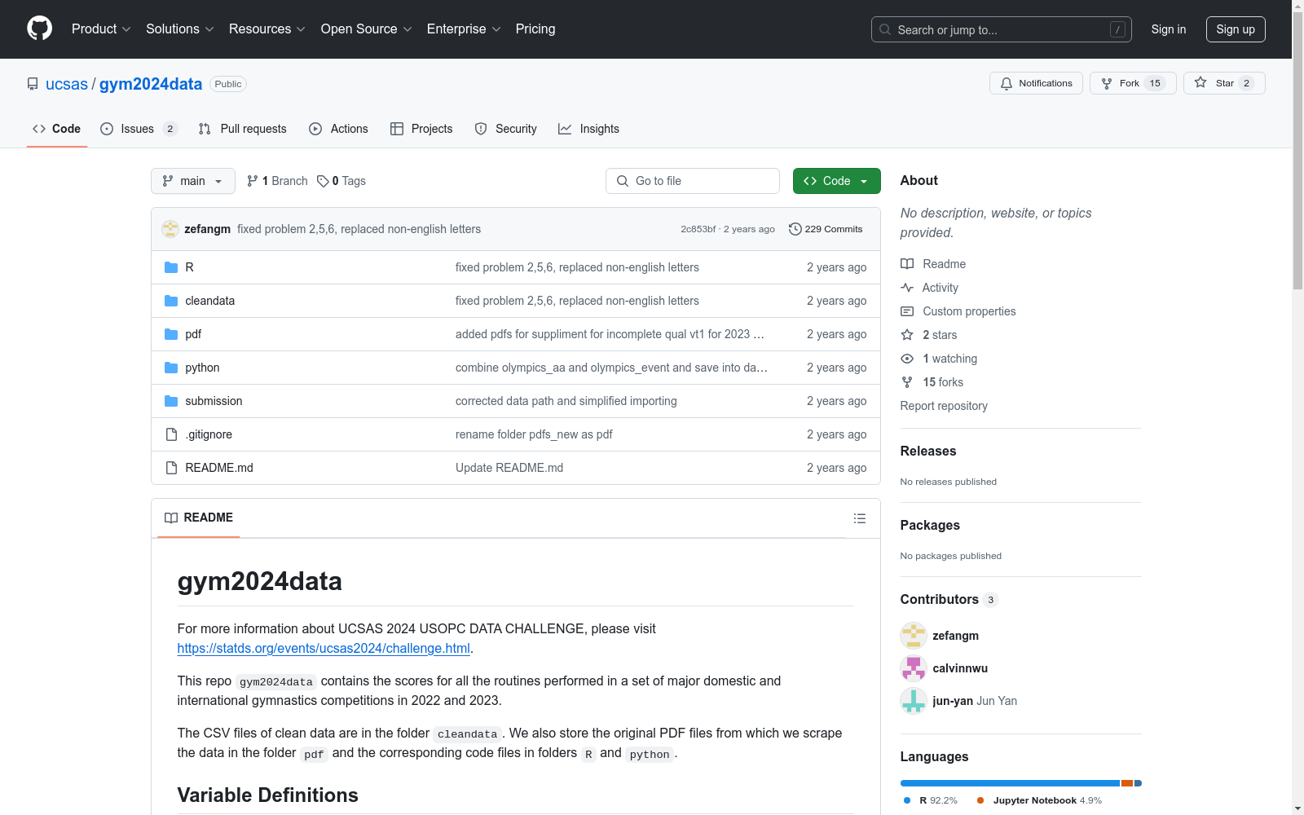Click the commit history clock icon
The height and width of the screenshot is (815, 1304).
click(x=795, y=229)
